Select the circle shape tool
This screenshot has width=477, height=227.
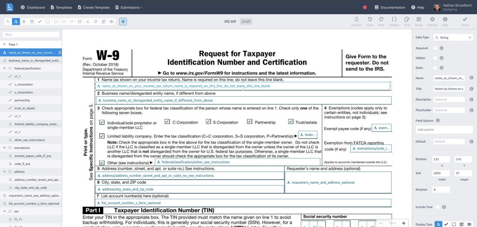coord(56,22)
